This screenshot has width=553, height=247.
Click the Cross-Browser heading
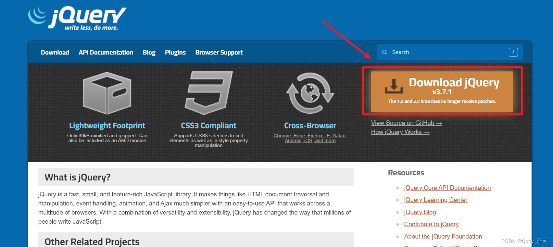click(310, 126)
